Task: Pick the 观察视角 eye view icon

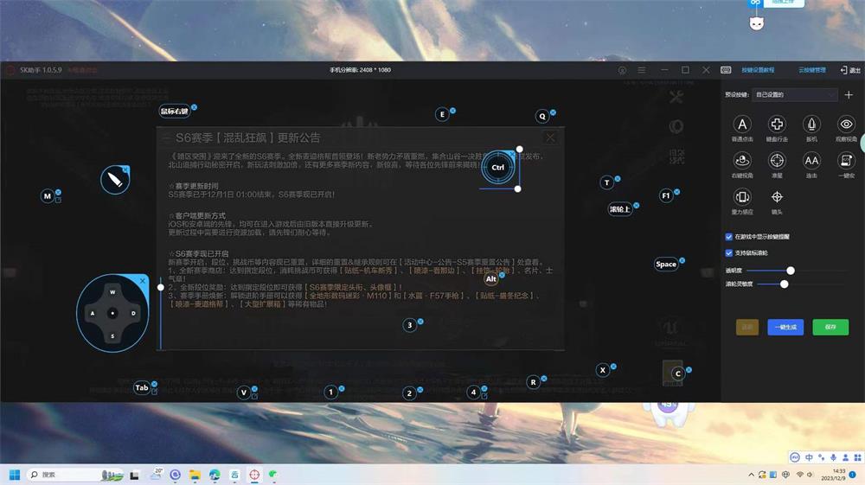Action: pos(846,124)
